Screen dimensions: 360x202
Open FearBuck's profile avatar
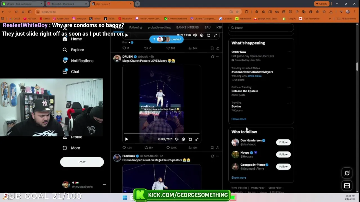coord(117,158)
